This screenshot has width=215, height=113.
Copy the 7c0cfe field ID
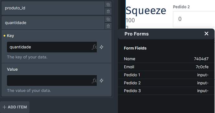point(202,67)
